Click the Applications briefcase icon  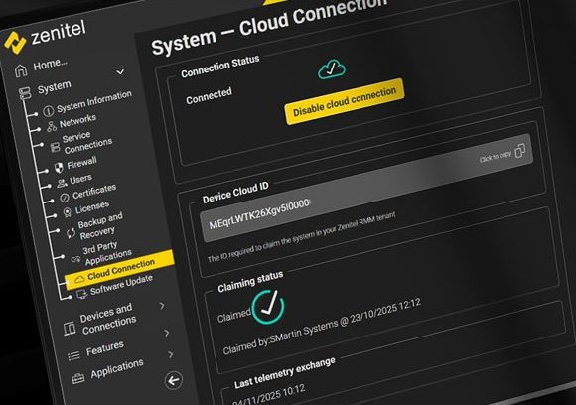point(77,378)
